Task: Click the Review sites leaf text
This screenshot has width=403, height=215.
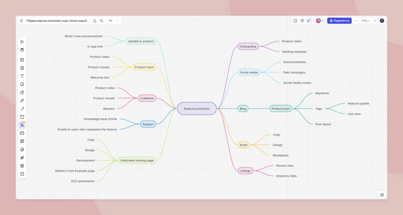Action: (x=285, y=166)
